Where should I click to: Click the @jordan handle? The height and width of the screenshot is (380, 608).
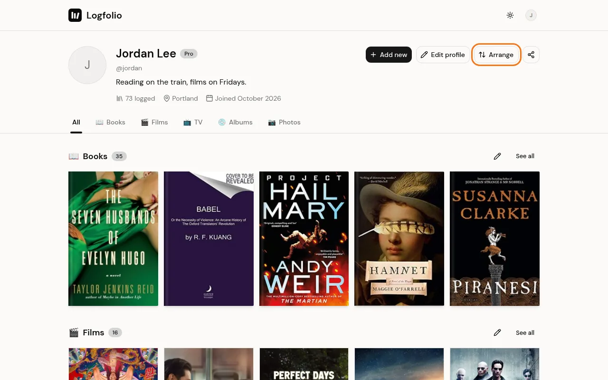129,68
